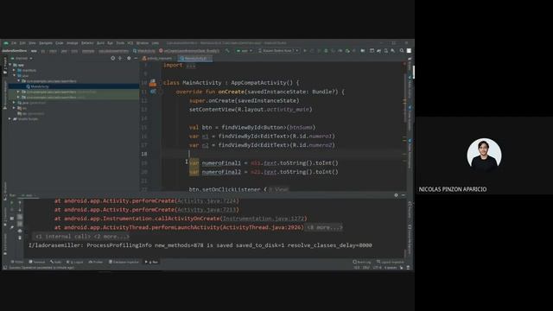The image size is (553, 311).
Task: Open the Logcat tool window
Action: (x=74, y=262)
